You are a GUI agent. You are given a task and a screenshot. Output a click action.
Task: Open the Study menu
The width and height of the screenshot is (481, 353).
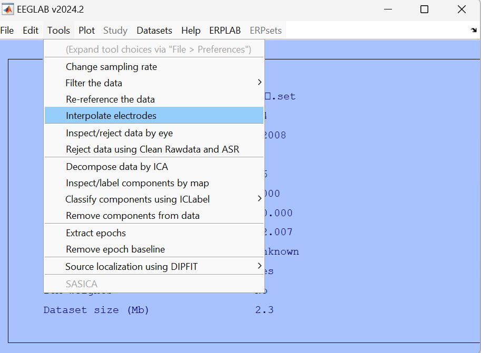[x=115, y=31]
